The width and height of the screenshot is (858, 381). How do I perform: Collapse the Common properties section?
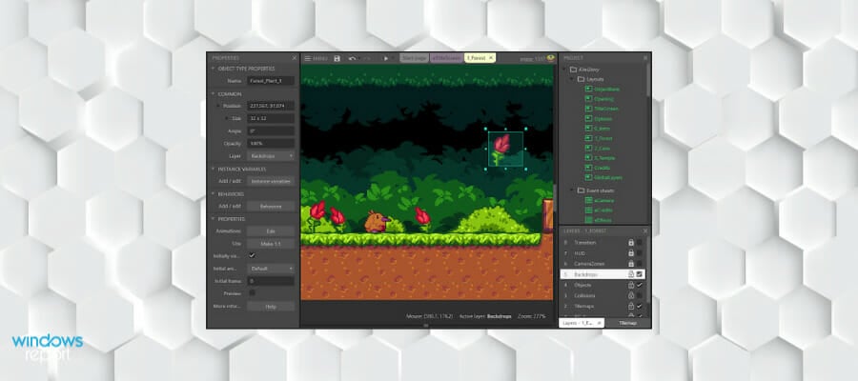213,94
